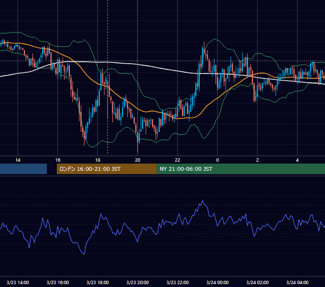Click the 3/24 00:00 indicator axis label
325x287 pixels.
coord(217,282)
